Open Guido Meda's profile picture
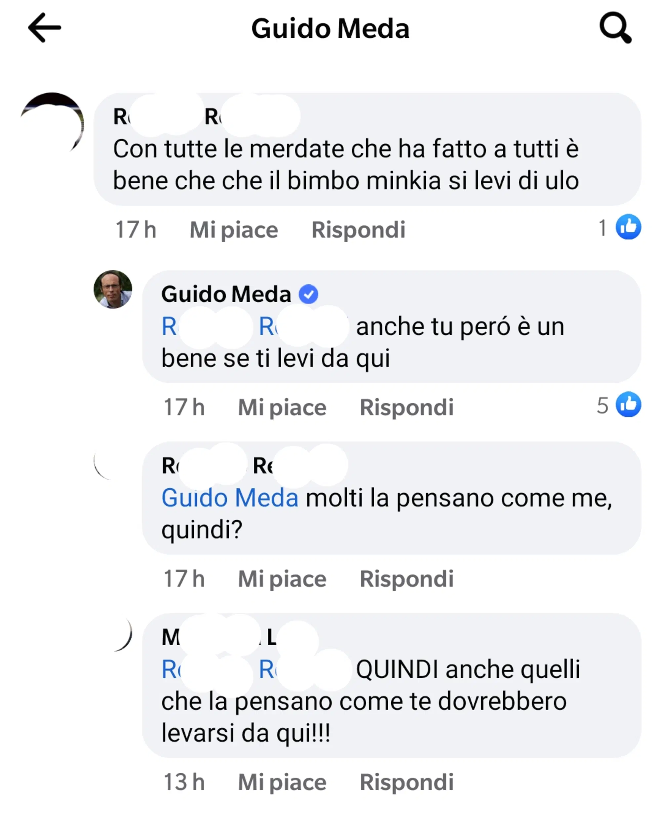The image size is (661, 817). 113,289
